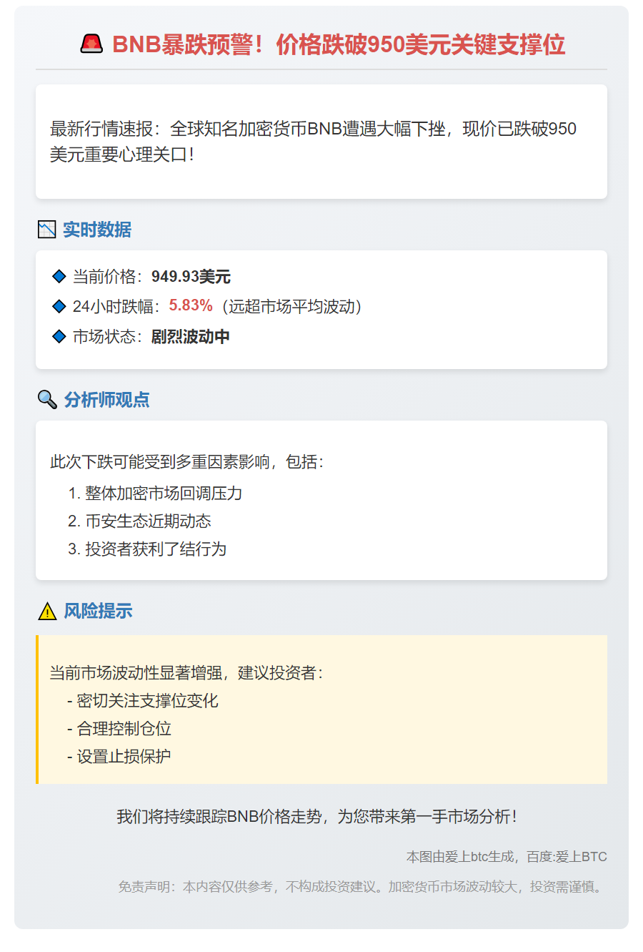The image size is (643, 952).
Task: Click the 实时数据 section heading
Action: click(x=97, y=230)
